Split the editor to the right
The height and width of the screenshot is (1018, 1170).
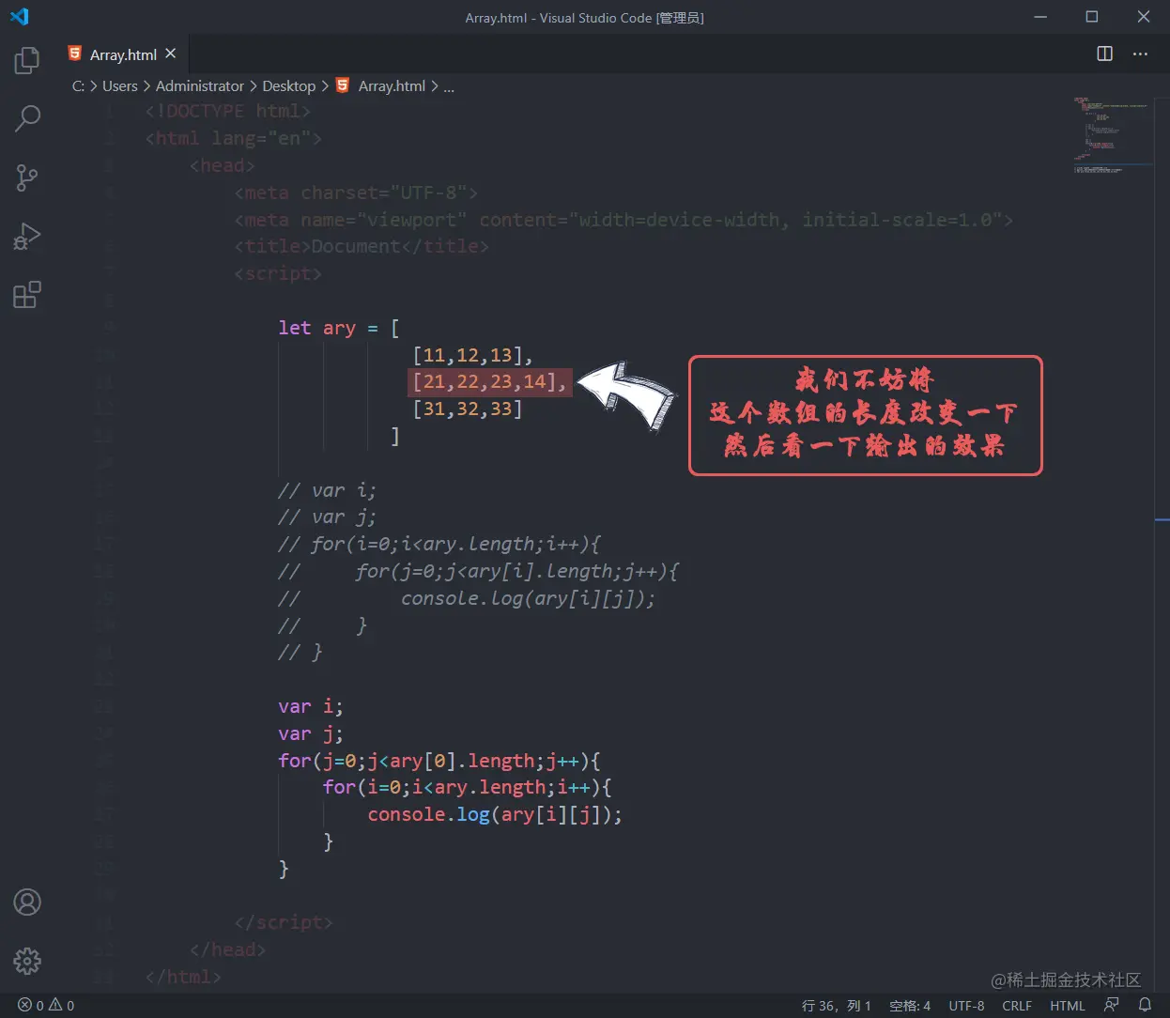(1105, 54)
